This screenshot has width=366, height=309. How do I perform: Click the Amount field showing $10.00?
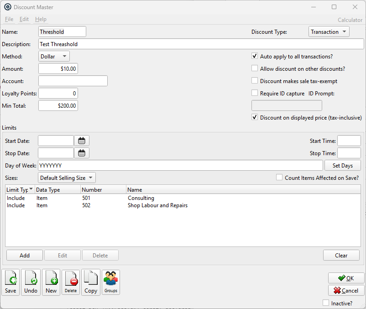coord(58,68)
